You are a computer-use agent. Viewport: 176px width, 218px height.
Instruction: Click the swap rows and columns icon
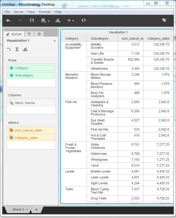coord(9,49)
